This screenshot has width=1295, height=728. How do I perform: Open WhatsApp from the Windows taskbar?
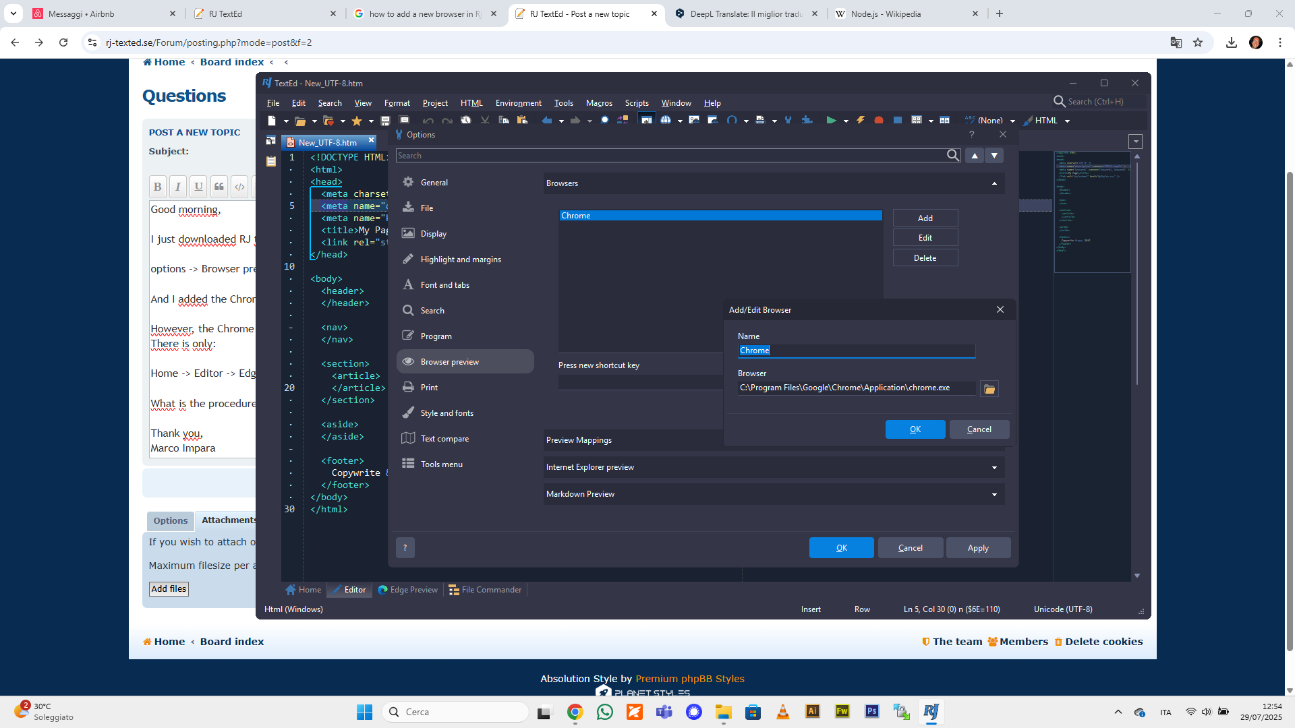point(605,712)
